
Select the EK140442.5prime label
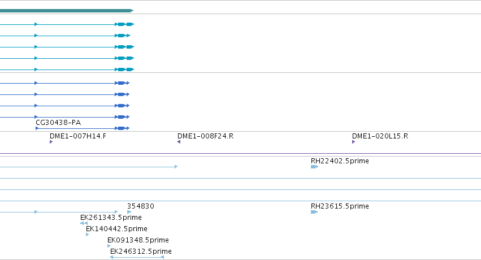[x=116, y=229]
